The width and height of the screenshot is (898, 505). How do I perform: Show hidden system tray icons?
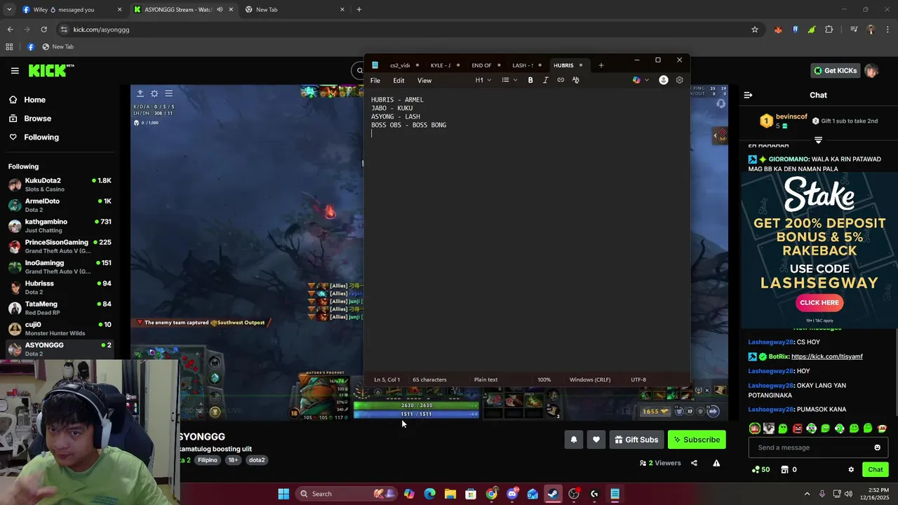point(807,494)
